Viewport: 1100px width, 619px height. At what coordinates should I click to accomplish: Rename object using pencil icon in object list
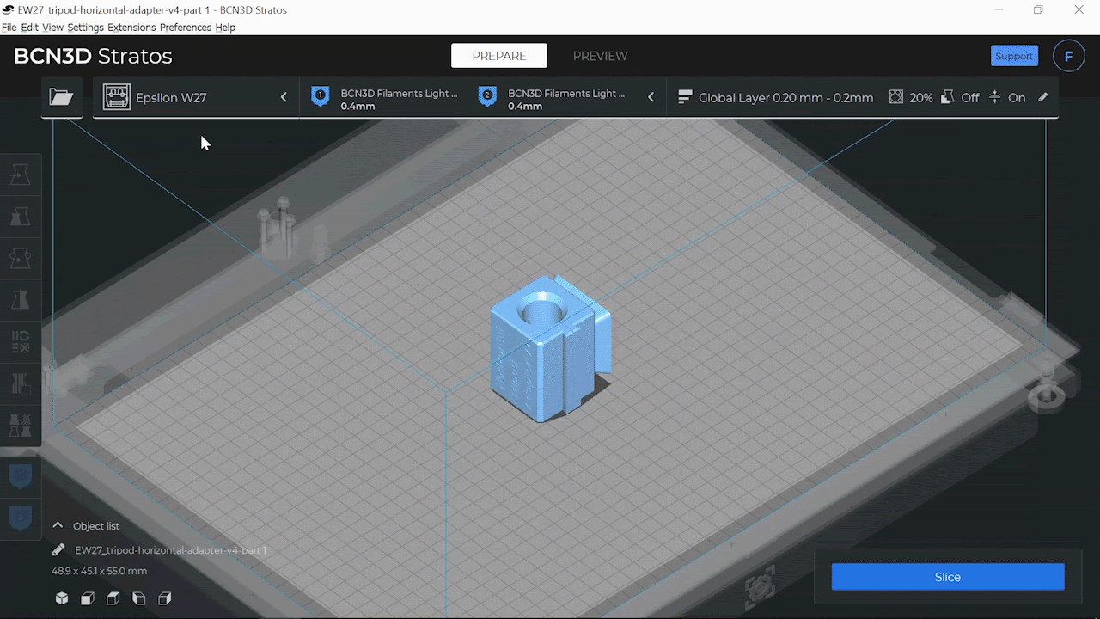[x=58, y=549]
